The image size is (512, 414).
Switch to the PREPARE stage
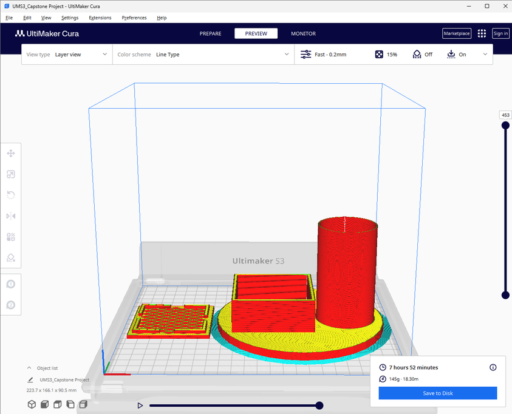(210, 33)
